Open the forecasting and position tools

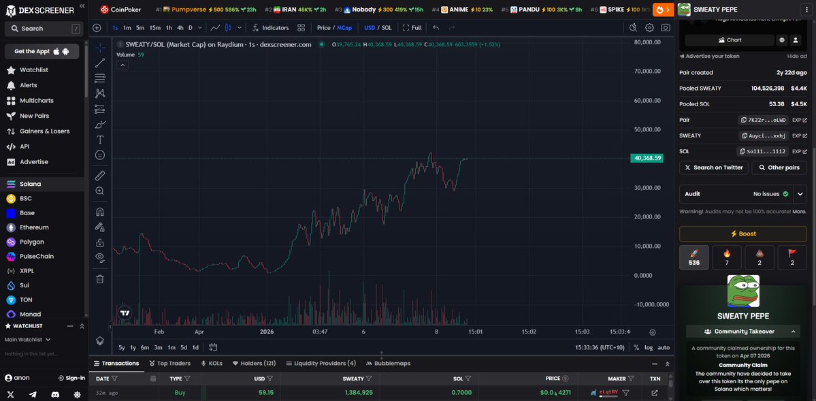pos(100,110)
